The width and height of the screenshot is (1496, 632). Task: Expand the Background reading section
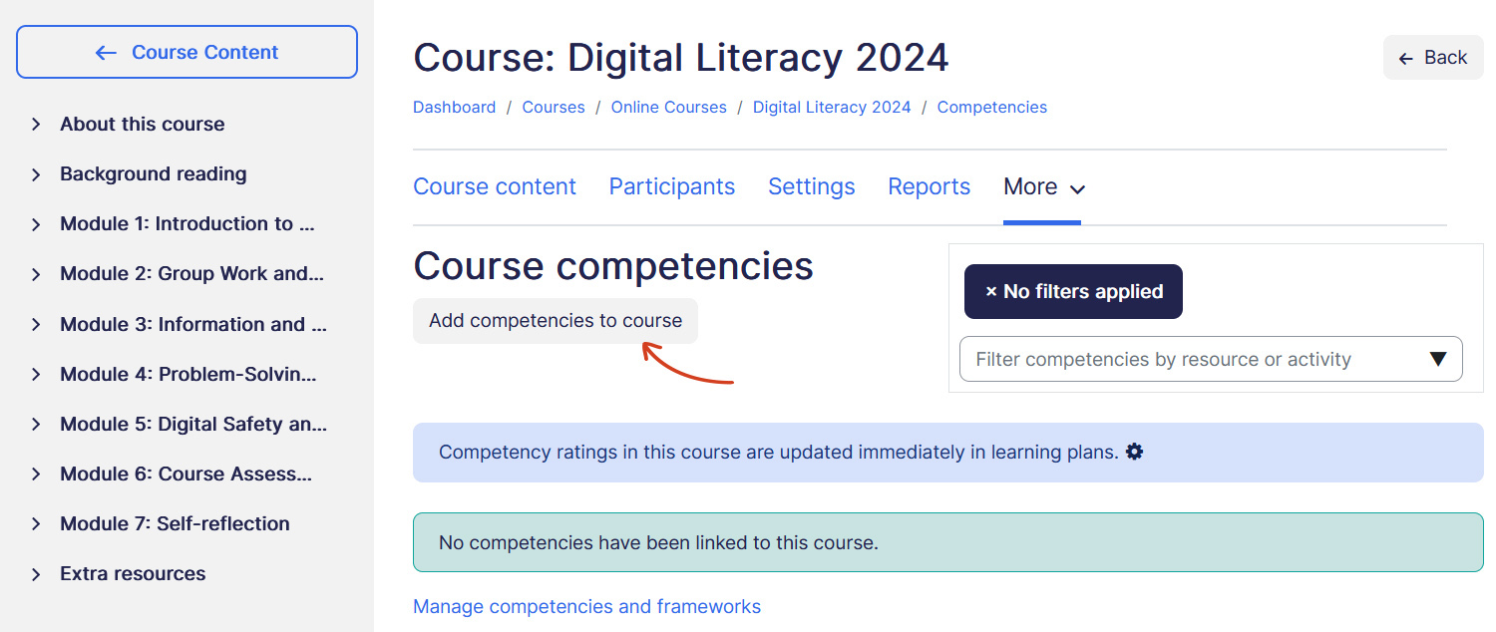coord(36,174)
